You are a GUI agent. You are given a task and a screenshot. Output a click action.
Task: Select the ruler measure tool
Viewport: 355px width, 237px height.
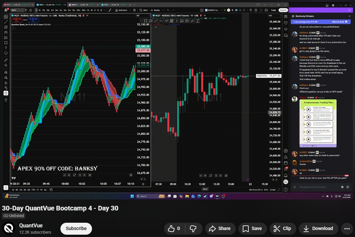(x=6, y=60)
